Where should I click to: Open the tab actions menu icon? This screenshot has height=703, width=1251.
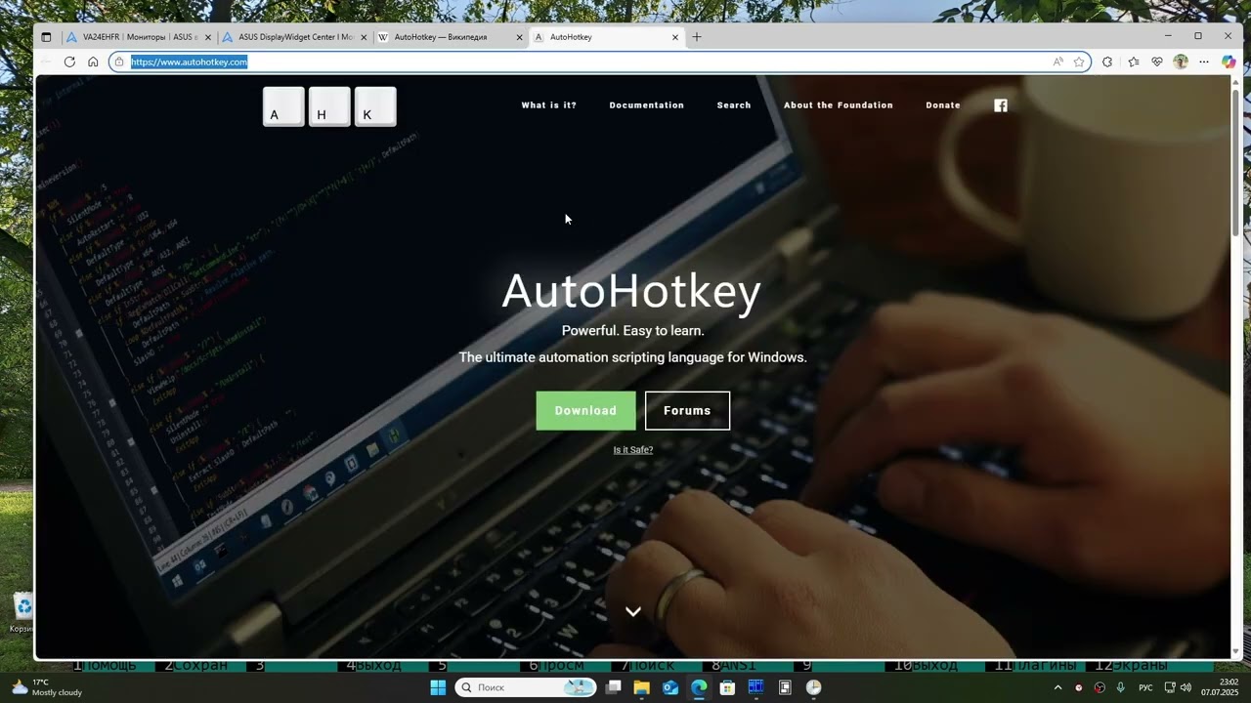[46, 37]
